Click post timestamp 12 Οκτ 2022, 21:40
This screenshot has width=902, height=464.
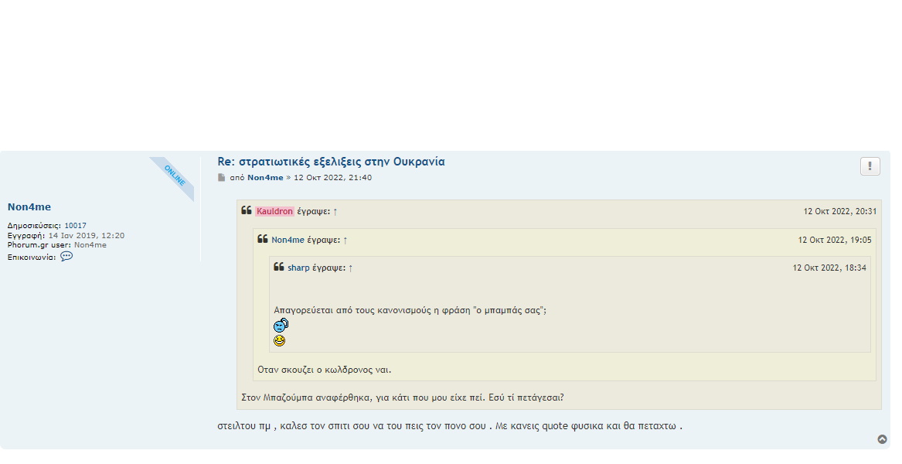332,177
